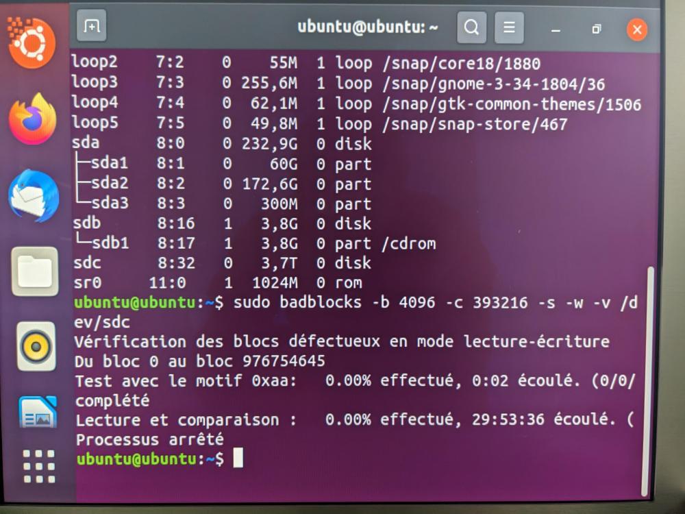Click 'Lecture et comparaison' text

pos(177,421)
